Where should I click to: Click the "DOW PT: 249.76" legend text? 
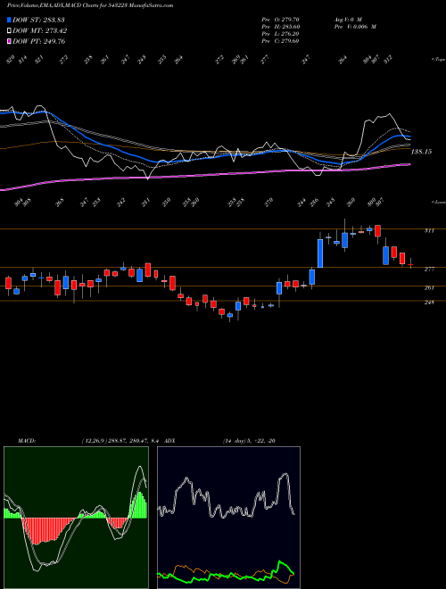point(39,41)
